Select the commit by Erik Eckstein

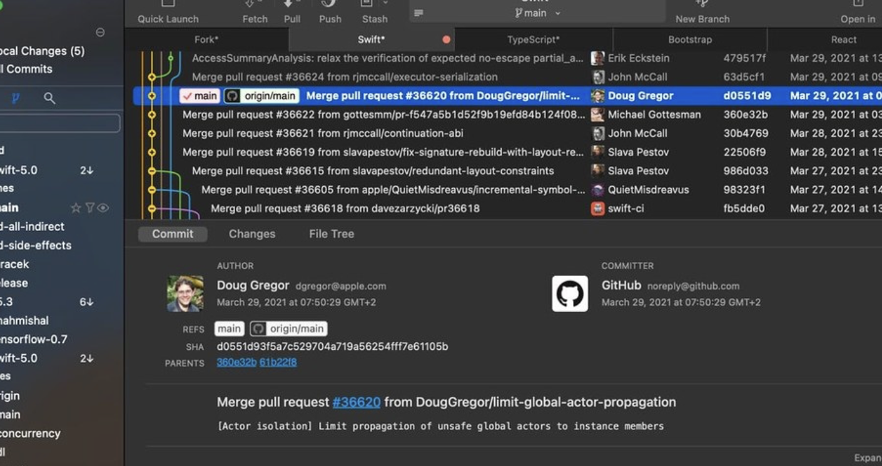pos(375,57)
